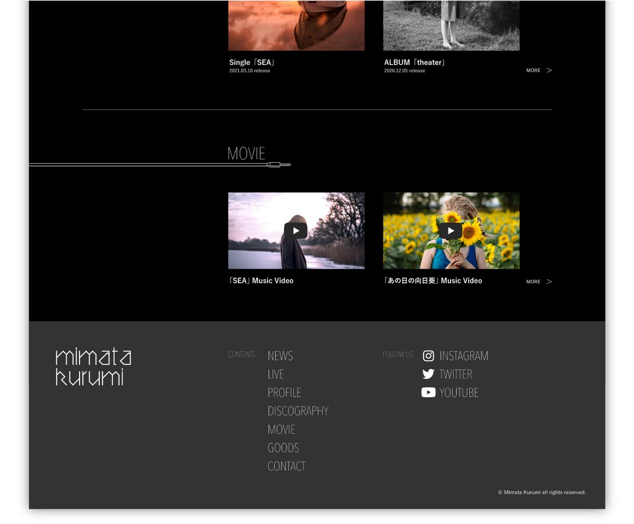This screenshot has width=634, height=524.
Task: Navigate to DISCOGRAPHY in footer
Action: coord(298,411)
